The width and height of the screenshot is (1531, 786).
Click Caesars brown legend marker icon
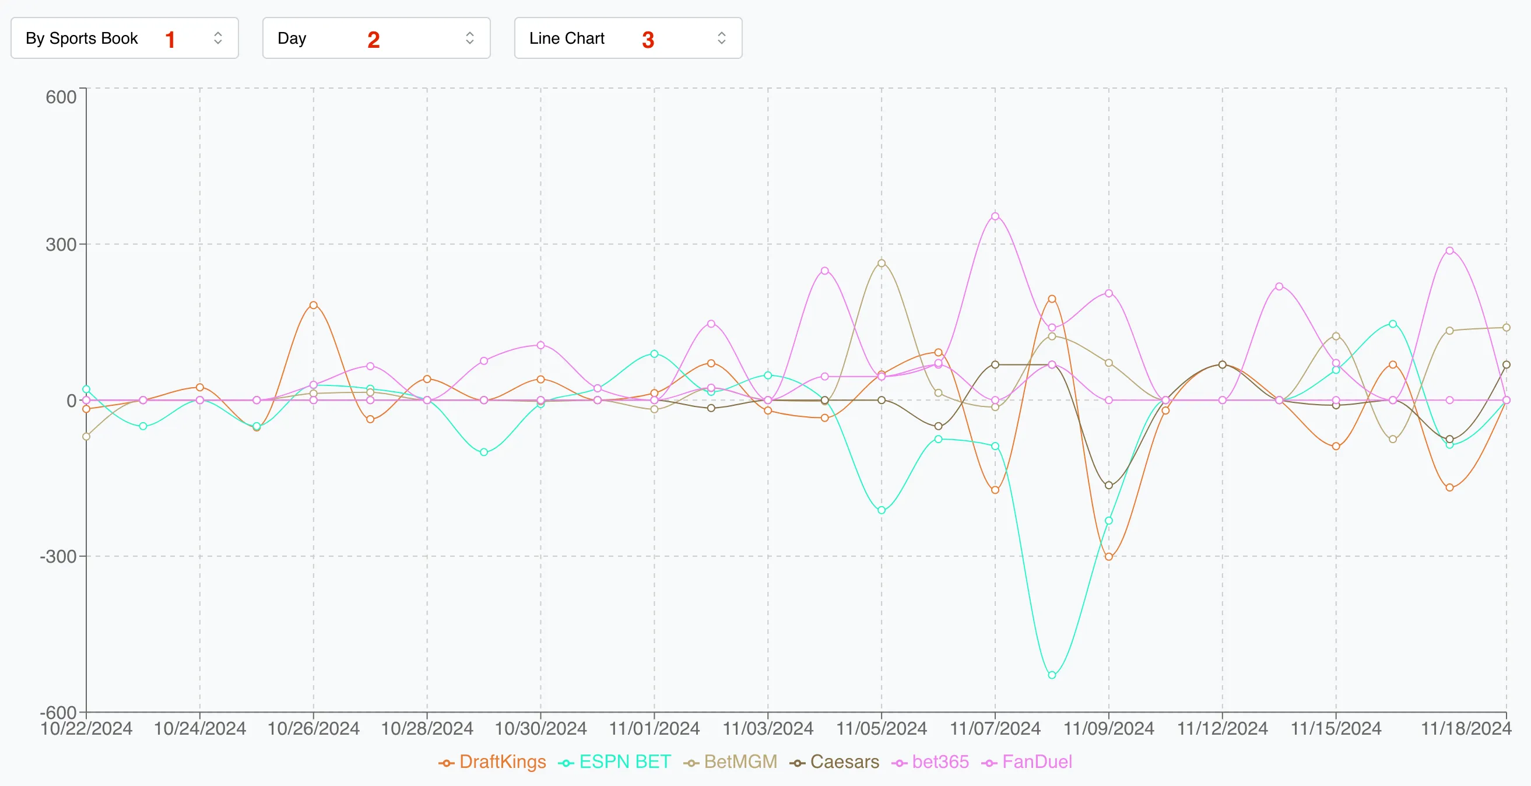(x=798, y=763)
